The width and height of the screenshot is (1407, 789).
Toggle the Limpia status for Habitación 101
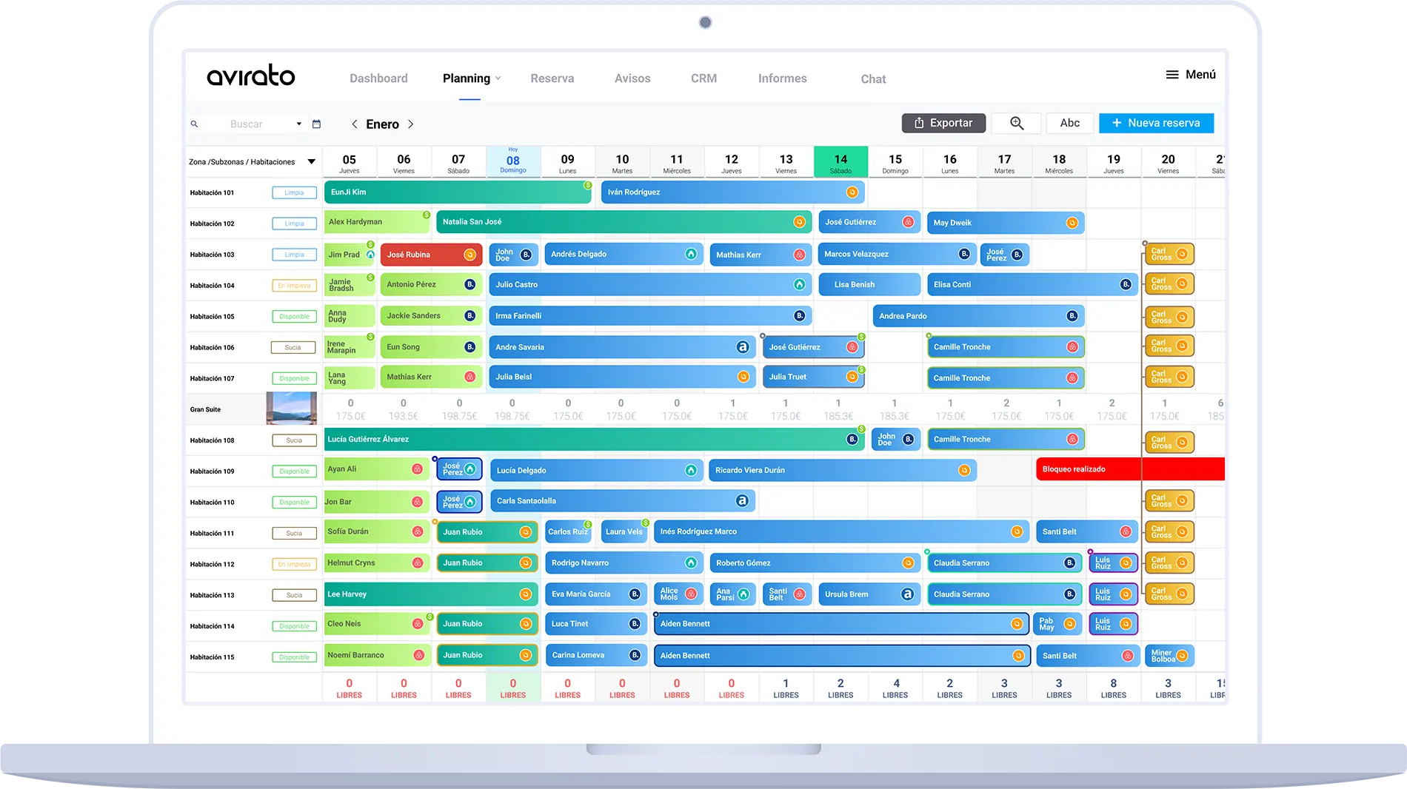(294, 192)
